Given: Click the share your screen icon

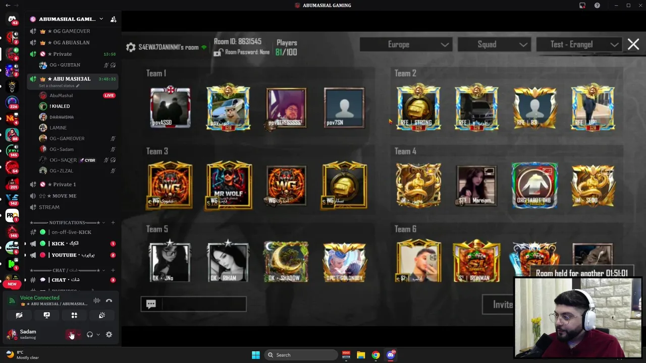Looking at the screenshot, I should point(46,315).
